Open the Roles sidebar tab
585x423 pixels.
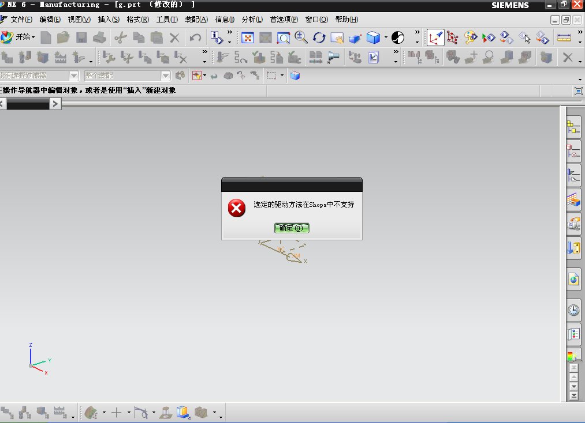tap(573, 334)
